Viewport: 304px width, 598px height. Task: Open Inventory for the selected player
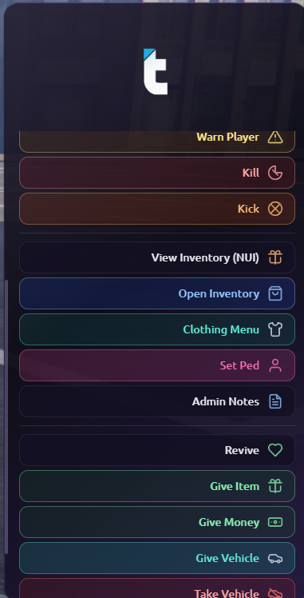point(157,293)
